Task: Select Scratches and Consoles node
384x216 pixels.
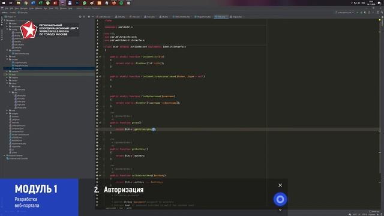Action: click(17, 158)
